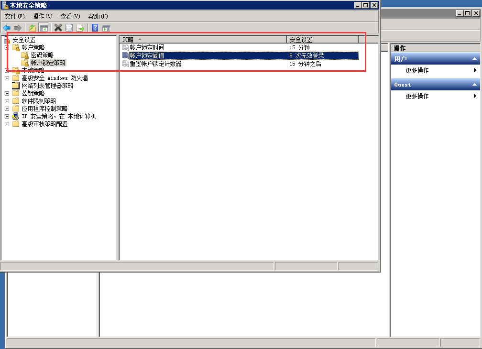Toggle the show/hide console tree icon
The image size is (482, 349).
[44, 28]
